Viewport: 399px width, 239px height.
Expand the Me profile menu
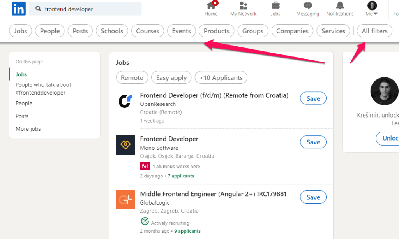tap(372, 9)
